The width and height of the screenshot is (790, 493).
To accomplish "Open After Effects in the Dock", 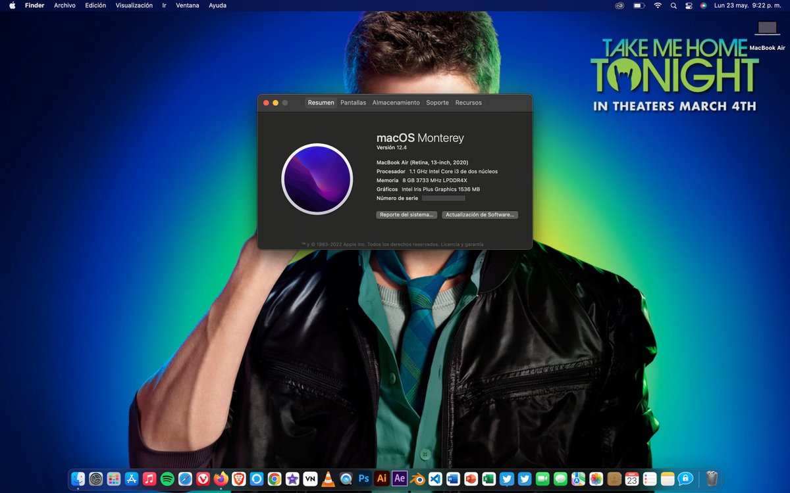I will pos(399,478).
